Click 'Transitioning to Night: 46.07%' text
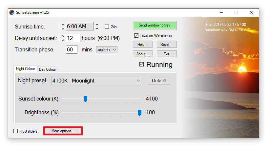Viewport: 268px width, 148px height. click(x=227, y=29)
